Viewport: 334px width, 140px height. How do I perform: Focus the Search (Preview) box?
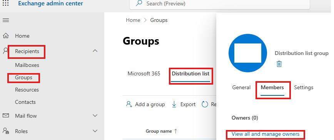click(220, 4)
